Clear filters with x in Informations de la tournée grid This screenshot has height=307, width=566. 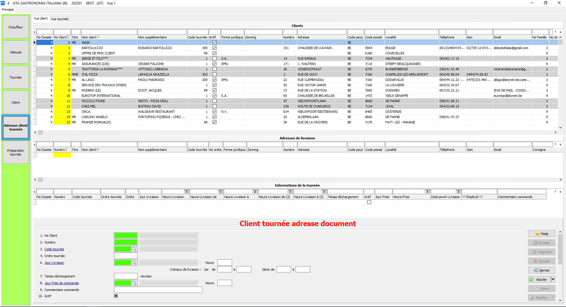(x=35, y=192)
